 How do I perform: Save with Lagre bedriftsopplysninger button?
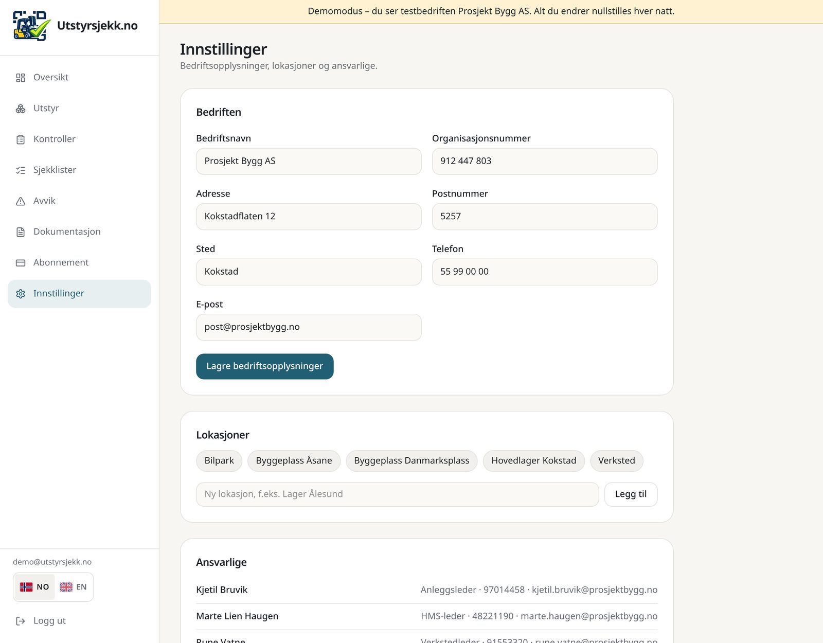pos(265,366)
